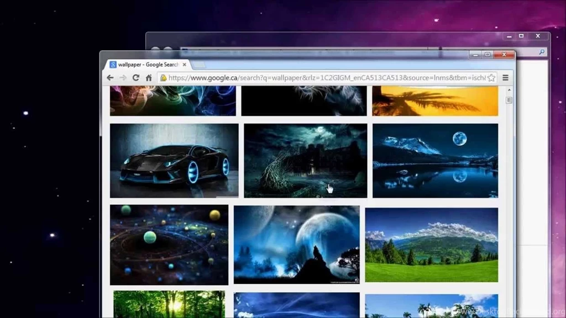Click the wolf howling at moon wallpaper
The width and height of the screenshot is (566, 318).
(x=297, y=243)
